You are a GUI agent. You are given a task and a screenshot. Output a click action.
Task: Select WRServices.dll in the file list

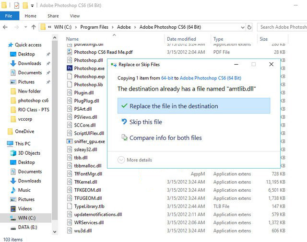coord(89,223)
